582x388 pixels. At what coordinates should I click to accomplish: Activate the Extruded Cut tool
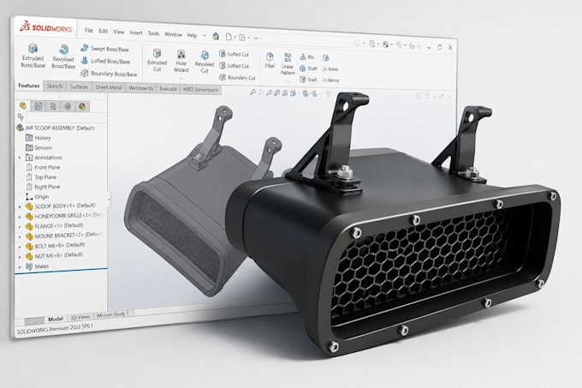(x=157, y=60)
